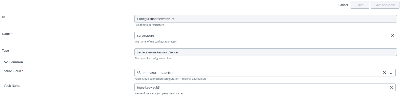The width and height of the screenshot is (403, 104).
Task: Click the Common section heading text
Action: [x=16, y=62]
